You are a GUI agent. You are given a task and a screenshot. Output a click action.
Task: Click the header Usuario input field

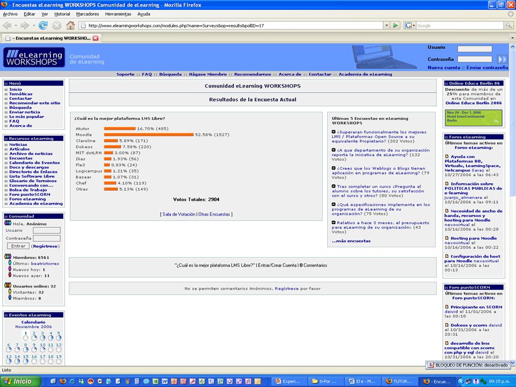(x=475, y=49)
